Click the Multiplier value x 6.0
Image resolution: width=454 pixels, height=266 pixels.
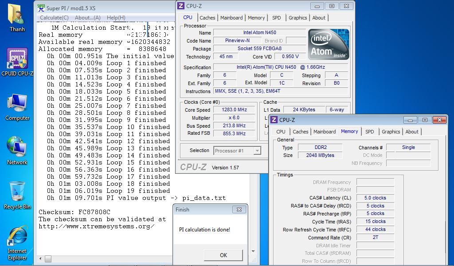tap(234, 118)
